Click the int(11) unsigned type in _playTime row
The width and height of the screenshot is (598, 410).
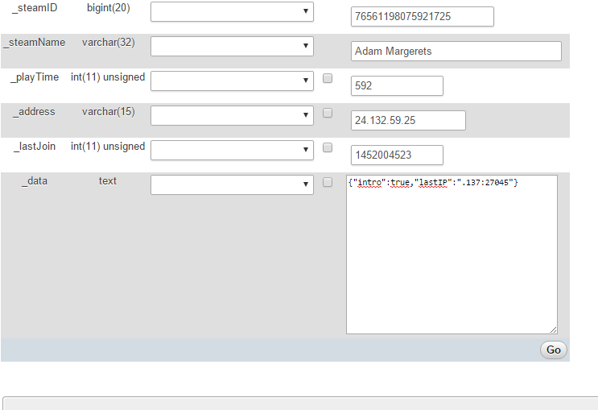point(108,77)
